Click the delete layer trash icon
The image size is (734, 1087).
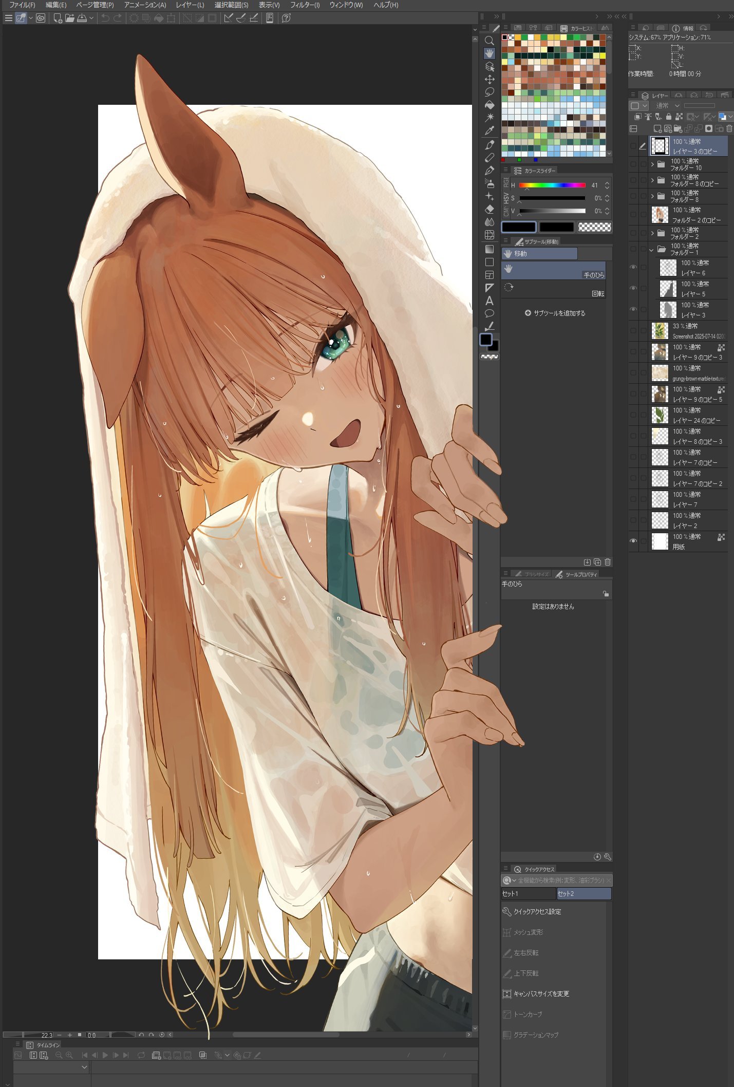click(729, 128)
